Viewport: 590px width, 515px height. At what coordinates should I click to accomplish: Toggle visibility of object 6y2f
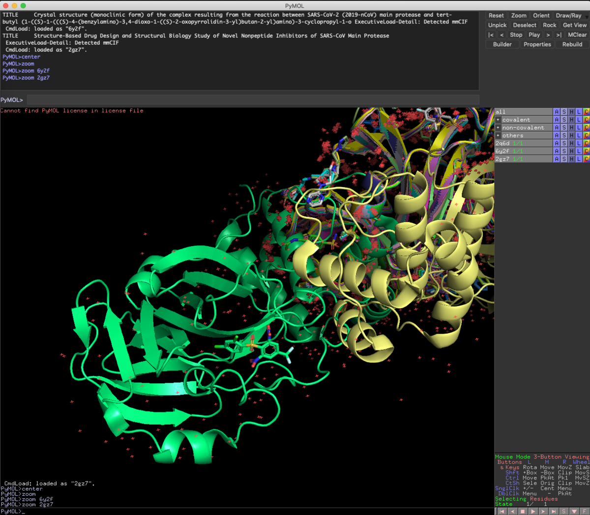coord(523,151)
